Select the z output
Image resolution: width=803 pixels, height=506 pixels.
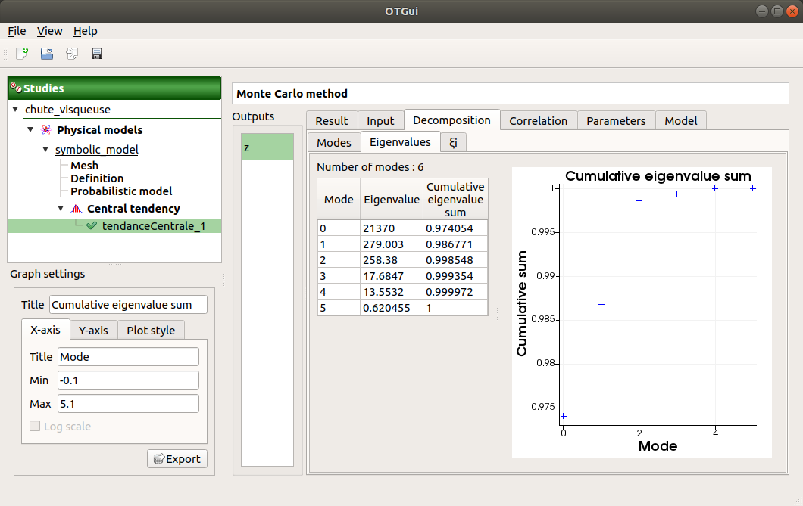pos(267,147)
